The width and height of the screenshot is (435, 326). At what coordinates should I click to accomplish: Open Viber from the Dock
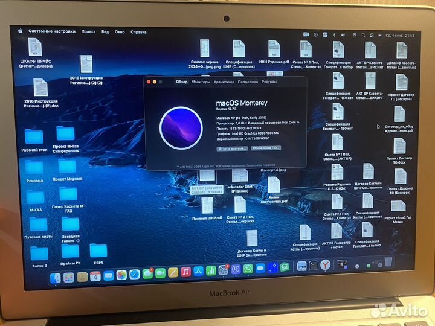tap(236, 269)
